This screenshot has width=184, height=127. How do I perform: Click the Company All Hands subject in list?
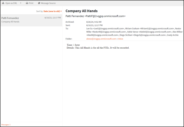click(10, 22)
